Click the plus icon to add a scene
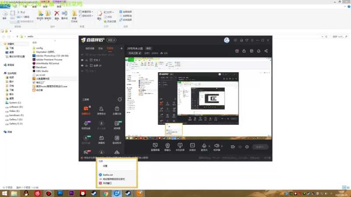Image resolution: width=351 pixels, height=197 pixels. pyautogui.click(x=122, y=48)
